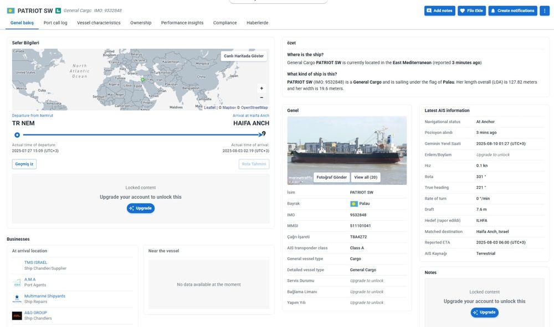Open the three-dot more options menu
The image size is (554, 327).
coord(544,11)
